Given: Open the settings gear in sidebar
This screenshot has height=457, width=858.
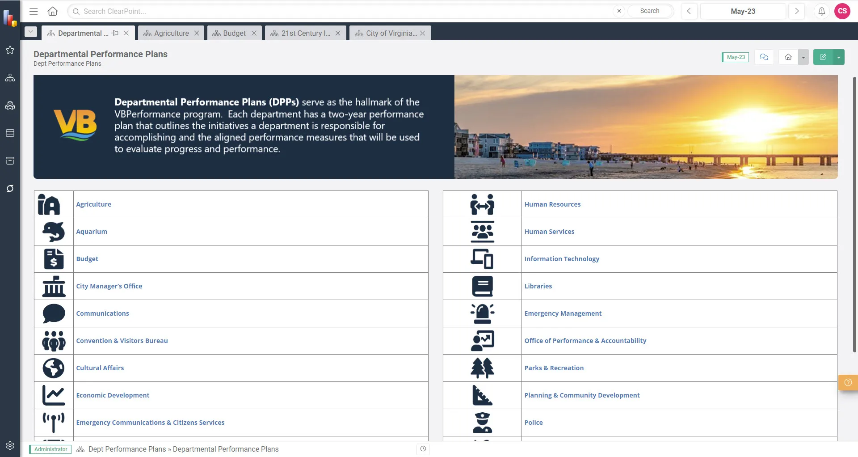Looking at the screenshot, I should click(x=10, y=445).
